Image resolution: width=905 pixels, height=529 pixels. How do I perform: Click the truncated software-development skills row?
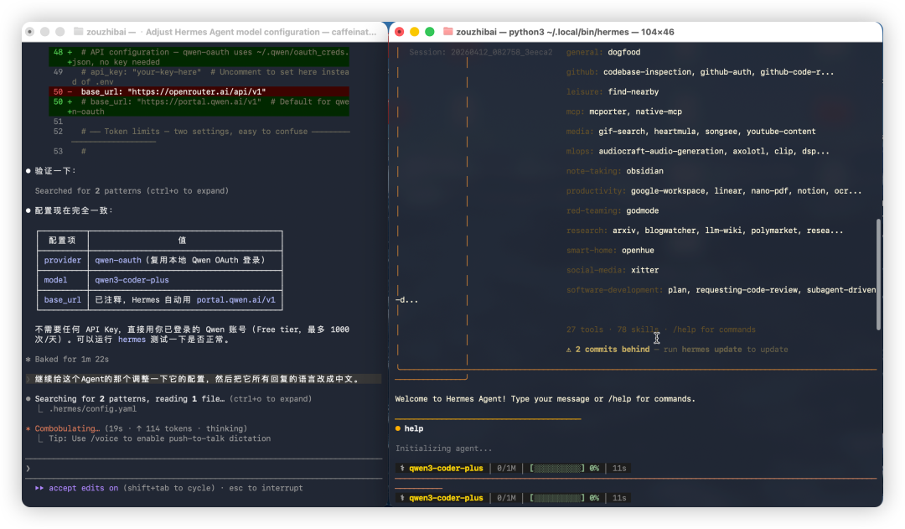(721, 290)
